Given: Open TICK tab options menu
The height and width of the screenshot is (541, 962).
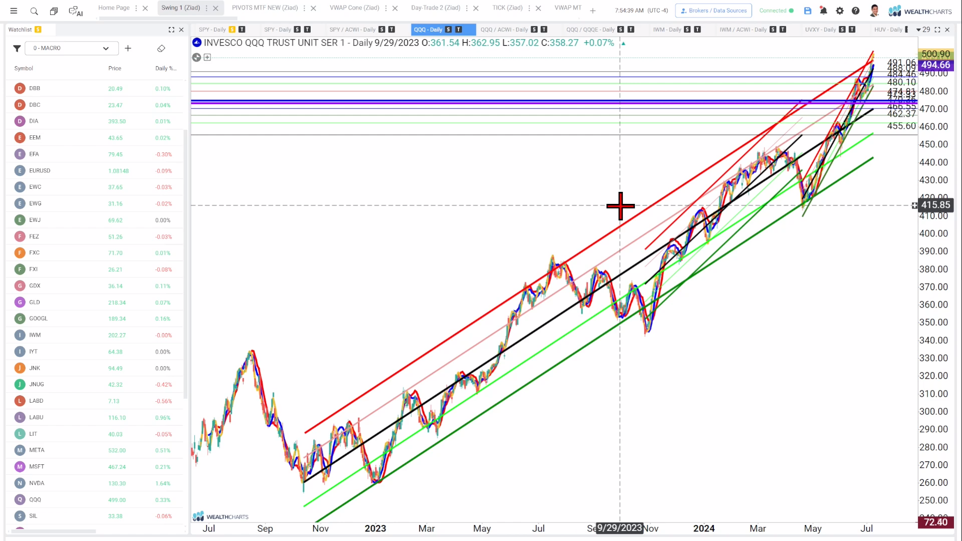Looking at the screenshot, I should pyautogui.click(x=529, y=8).
